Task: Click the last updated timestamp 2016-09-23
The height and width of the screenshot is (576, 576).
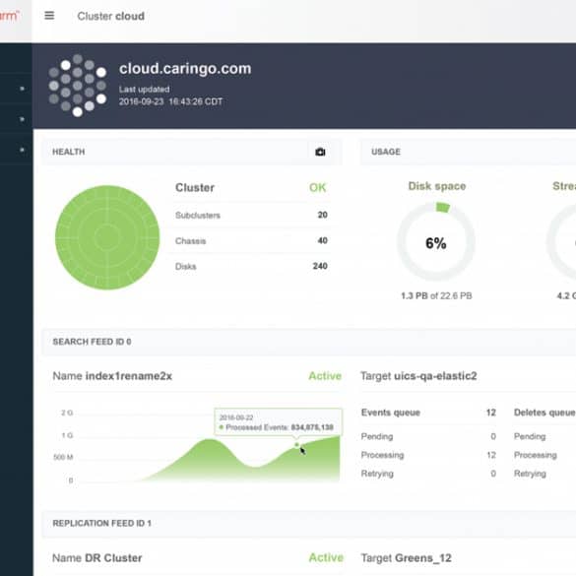Action: (170, 101)
